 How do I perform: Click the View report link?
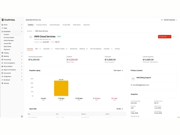pyautogui.click(x=118, y=71)
